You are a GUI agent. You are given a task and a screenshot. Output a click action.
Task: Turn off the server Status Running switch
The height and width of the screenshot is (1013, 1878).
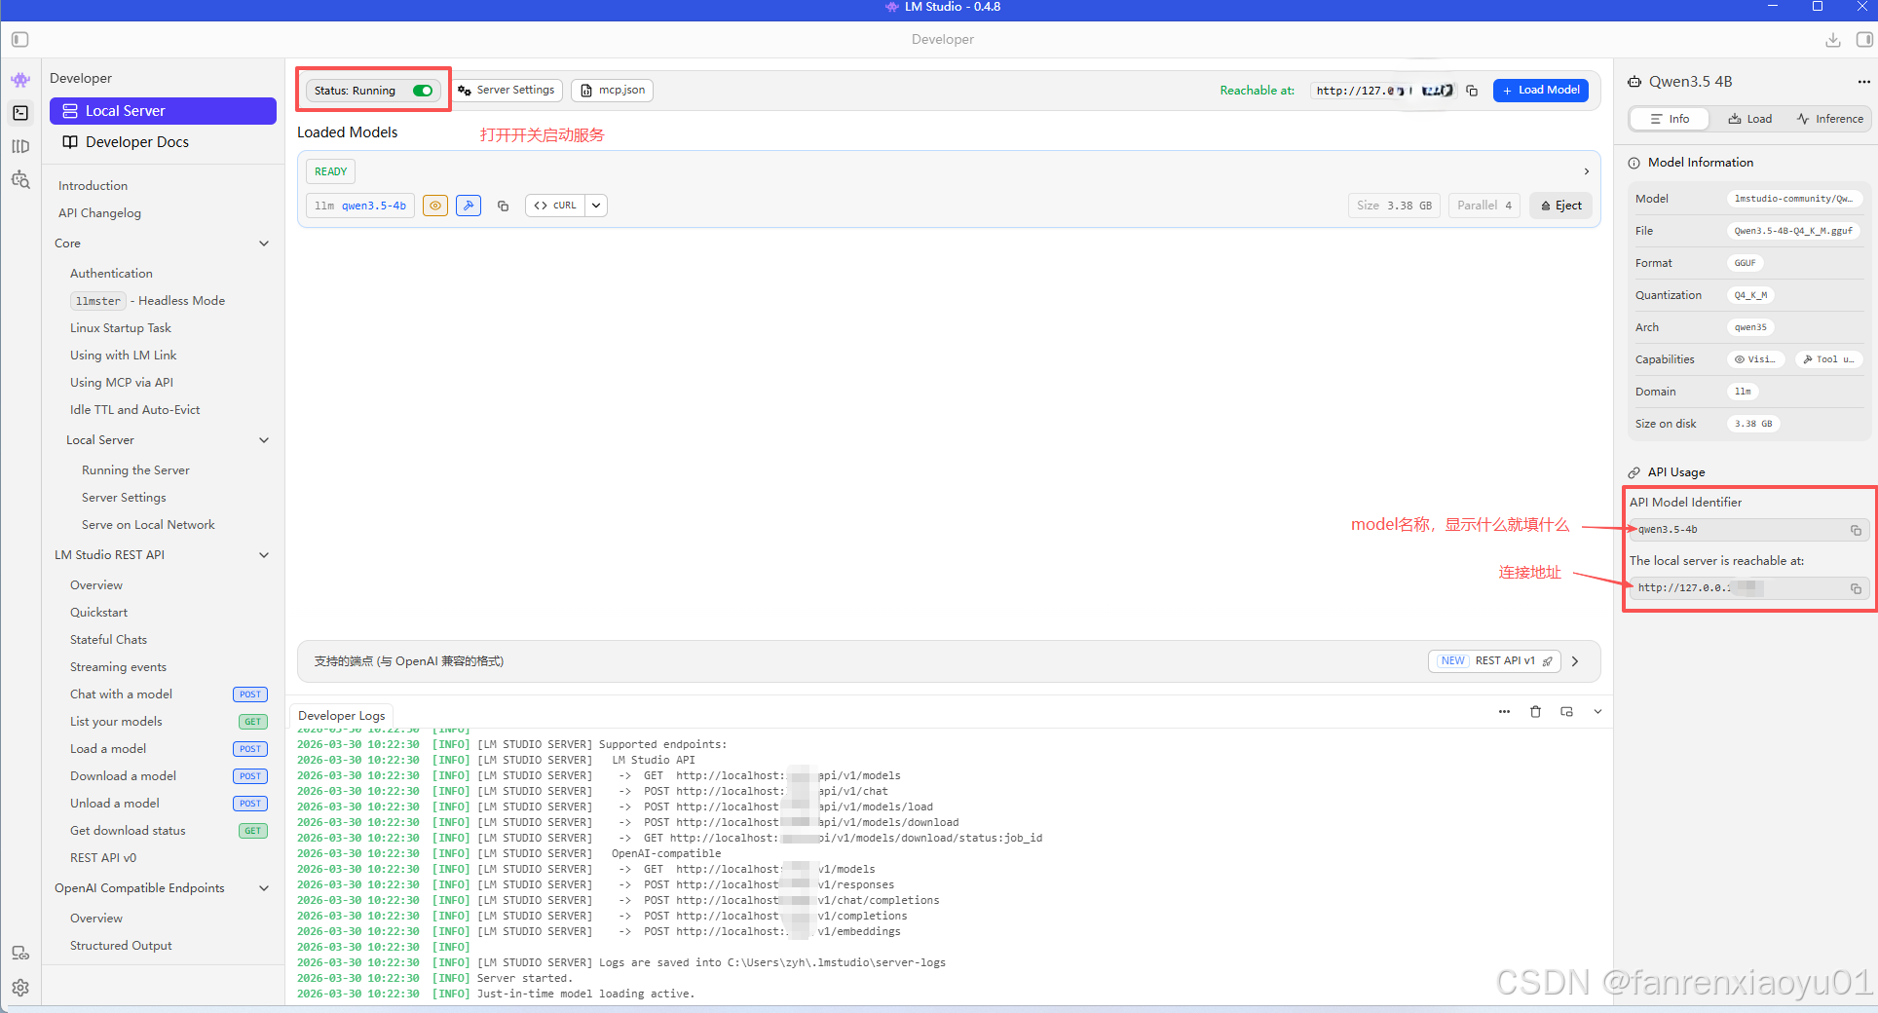tap(423, 91)
